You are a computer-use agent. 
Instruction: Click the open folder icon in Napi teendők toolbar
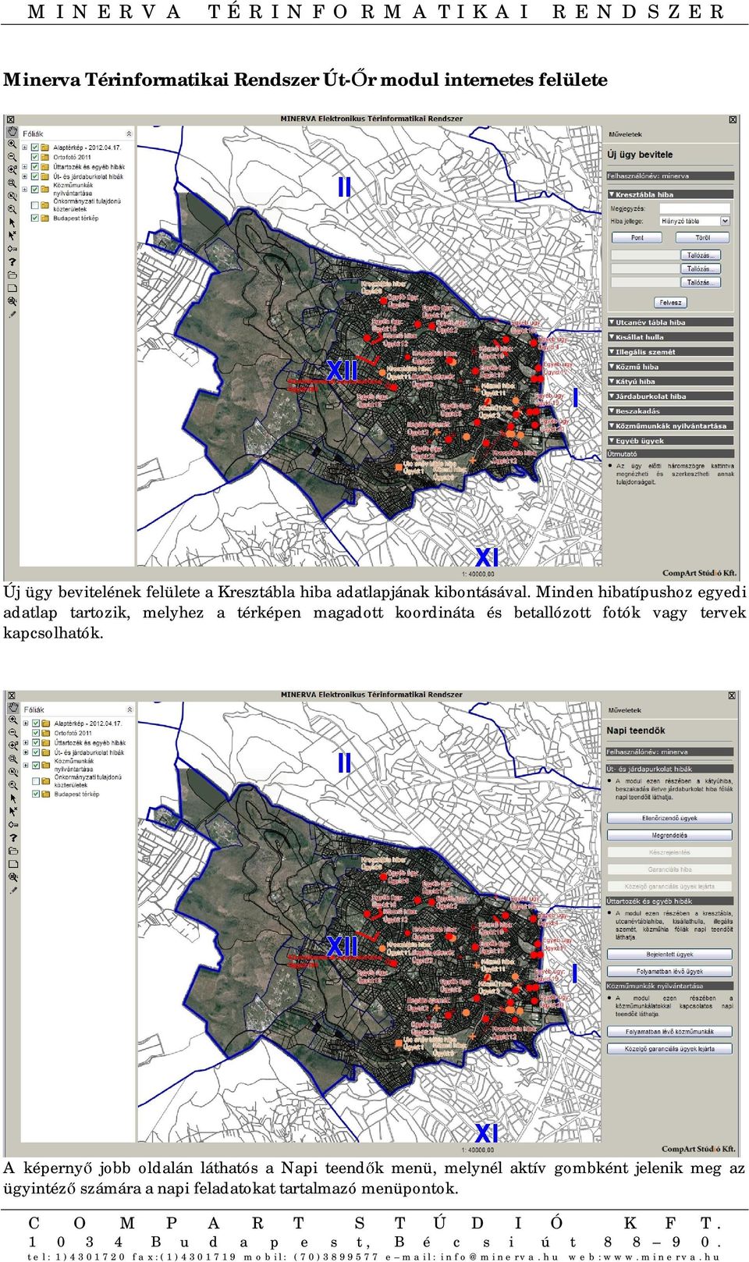13,851
